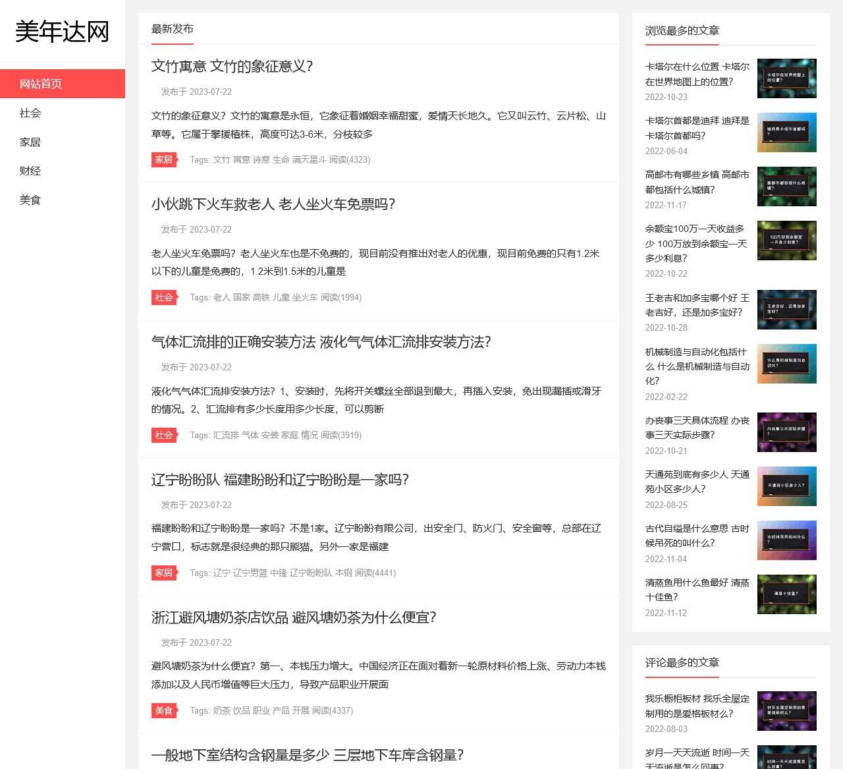Open the article 办丧事三天具体流程

coord(695,428)
